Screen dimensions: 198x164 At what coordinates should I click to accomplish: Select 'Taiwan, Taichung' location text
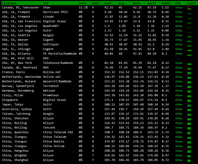point(16,114)
